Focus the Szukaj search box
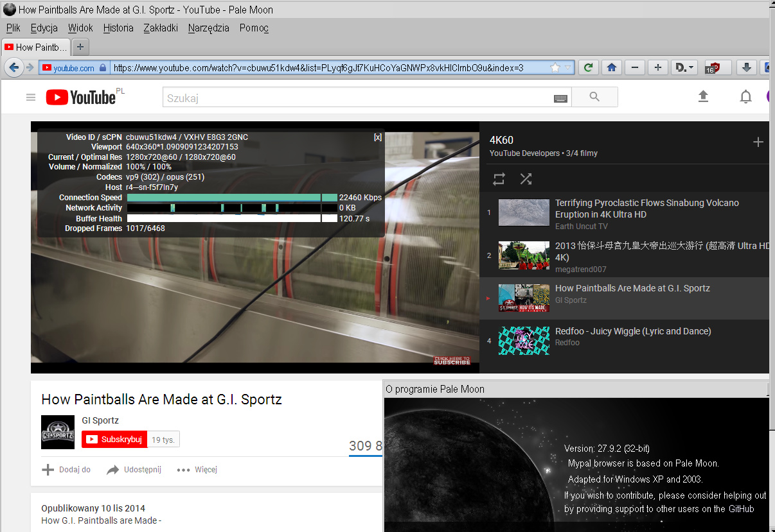The height and width of the screenshot is (532, 775). click(x=357, y=98)
